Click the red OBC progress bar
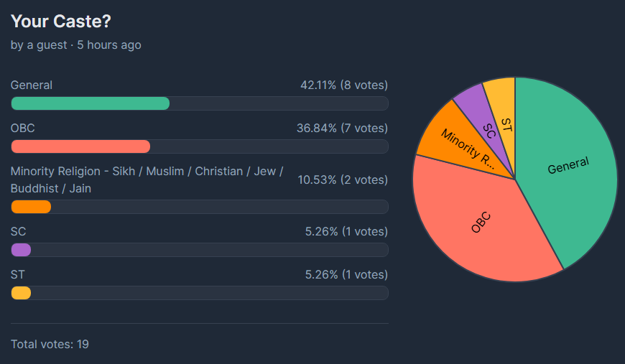625x364 pixels. (80, 146)
